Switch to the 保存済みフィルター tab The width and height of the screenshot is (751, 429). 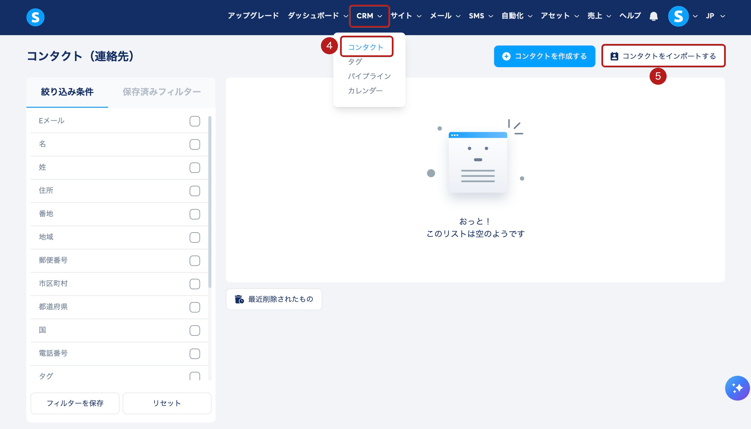coord(162,92)
